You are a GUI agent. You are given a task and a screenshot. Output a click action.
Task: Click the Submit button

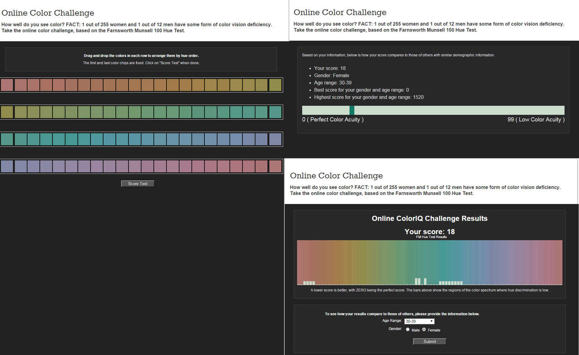coord(429,341)
